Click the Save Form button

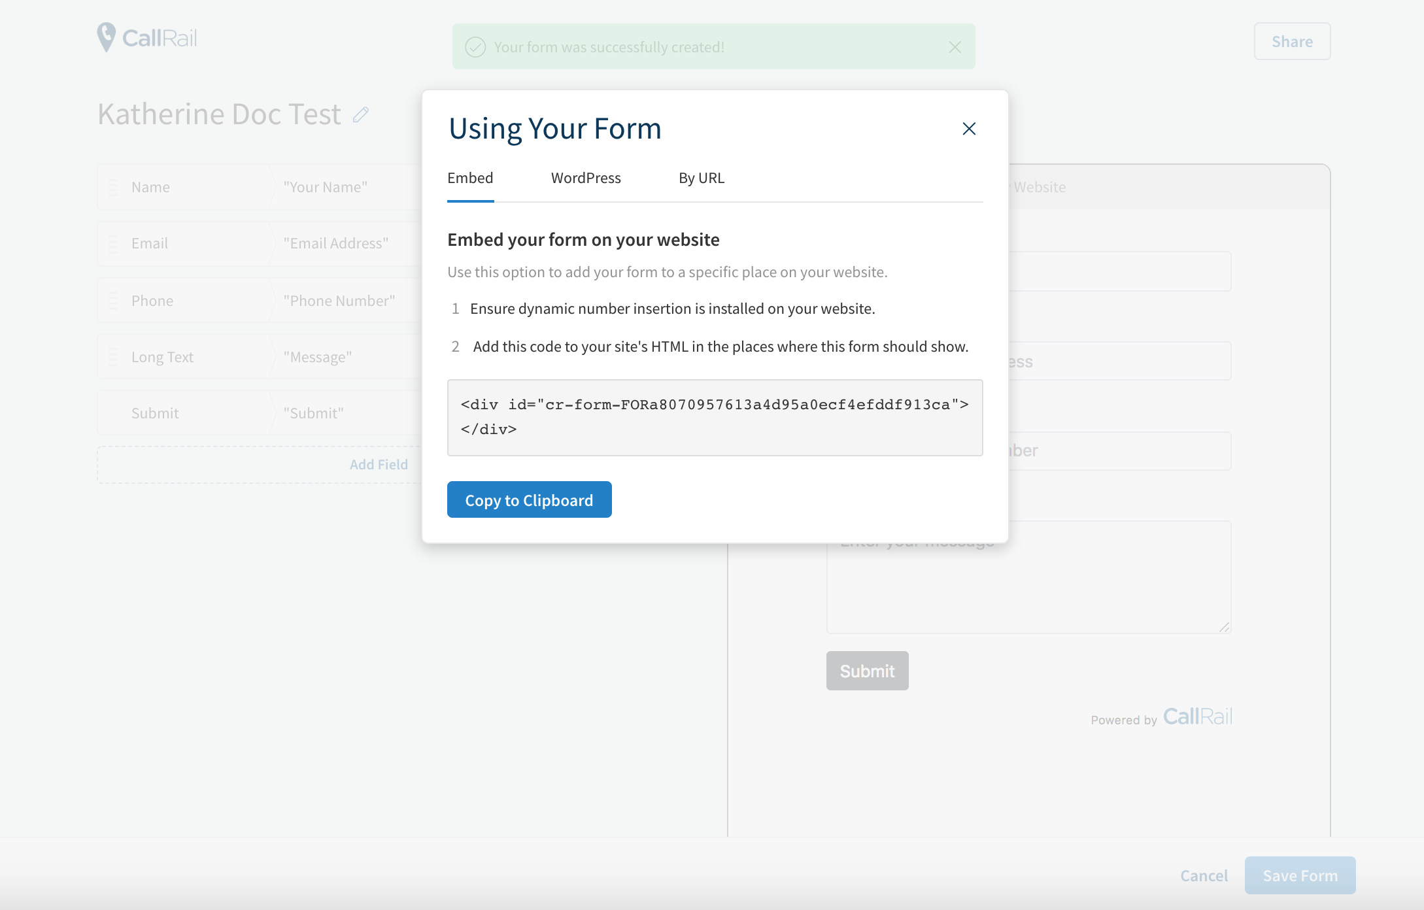1300,875
